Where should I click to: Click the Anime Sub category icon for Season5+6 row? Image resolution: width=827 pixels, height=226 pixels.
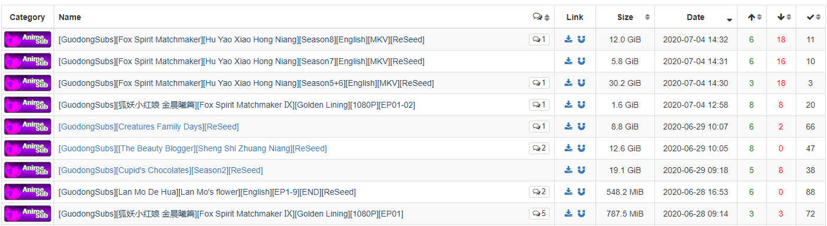28,83
